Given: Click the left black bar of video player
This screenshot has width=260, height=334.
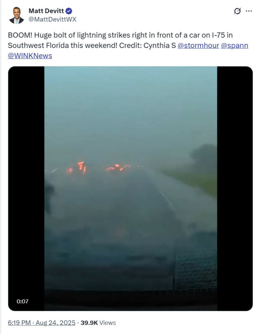Looking at the screenshot, I should tap(26, 188).
